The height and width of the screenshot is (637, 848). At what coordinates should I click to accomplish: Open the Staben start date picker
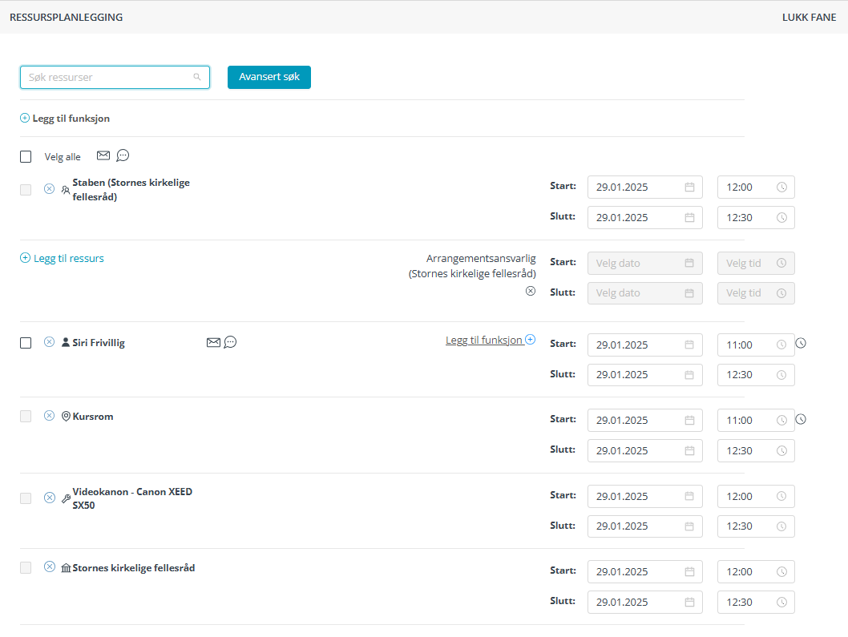pyautogui.click(x=688, y=187)
